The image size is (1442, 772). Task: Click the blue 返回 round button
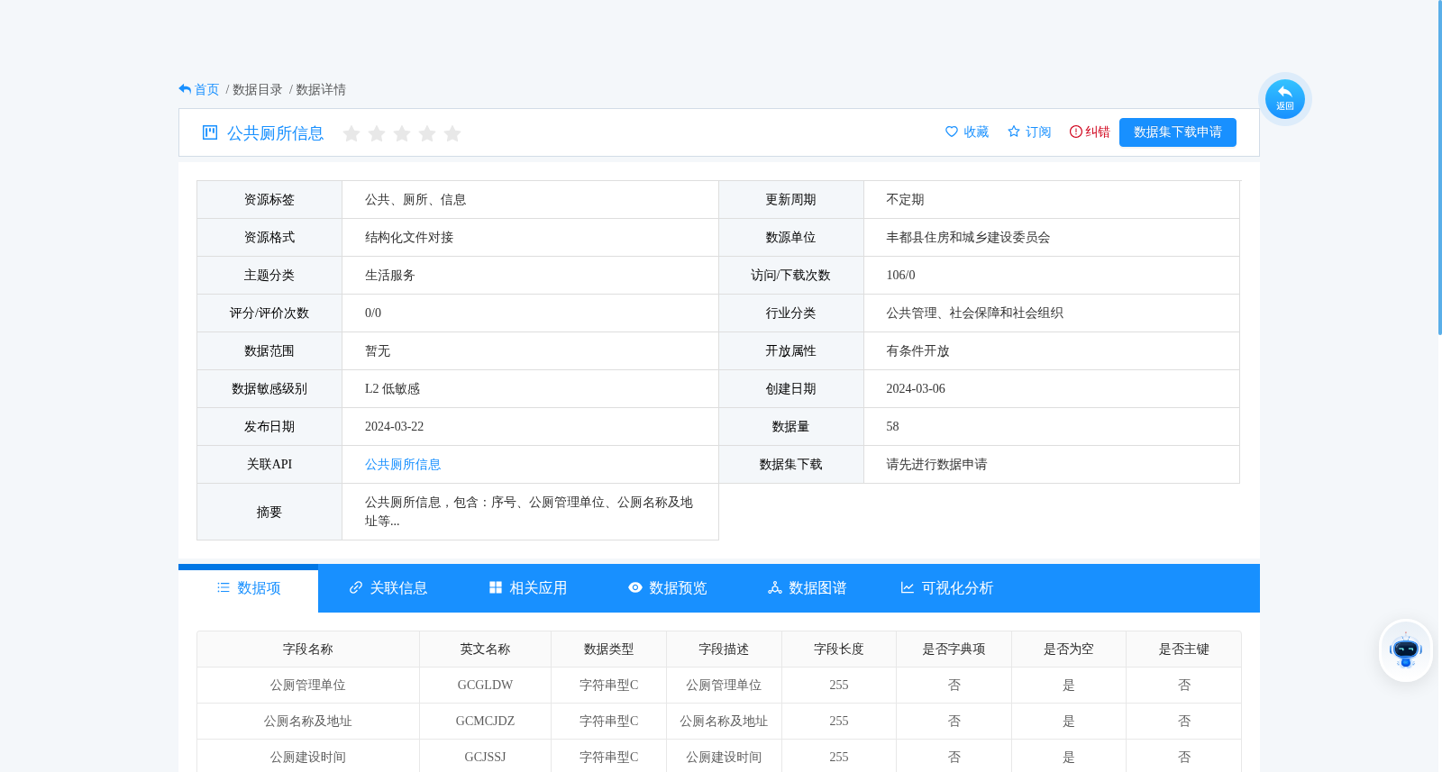pos(1284,99)
